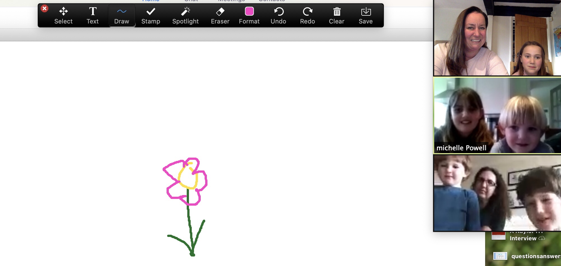Open the Clear trash can options

[336, 16]
